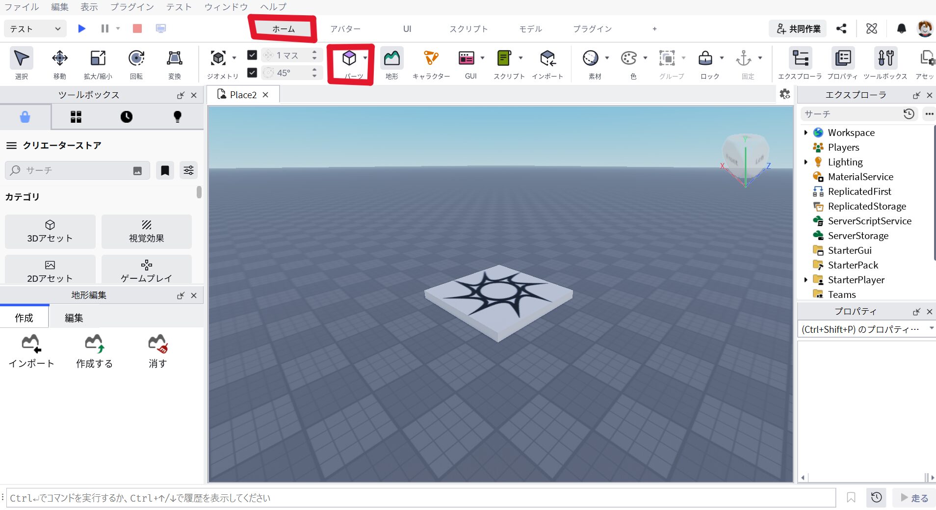The width and height of the screenshot is (936, 510).
Task: Switch to the モデル ribbon tab
Action: click(531, 29)
